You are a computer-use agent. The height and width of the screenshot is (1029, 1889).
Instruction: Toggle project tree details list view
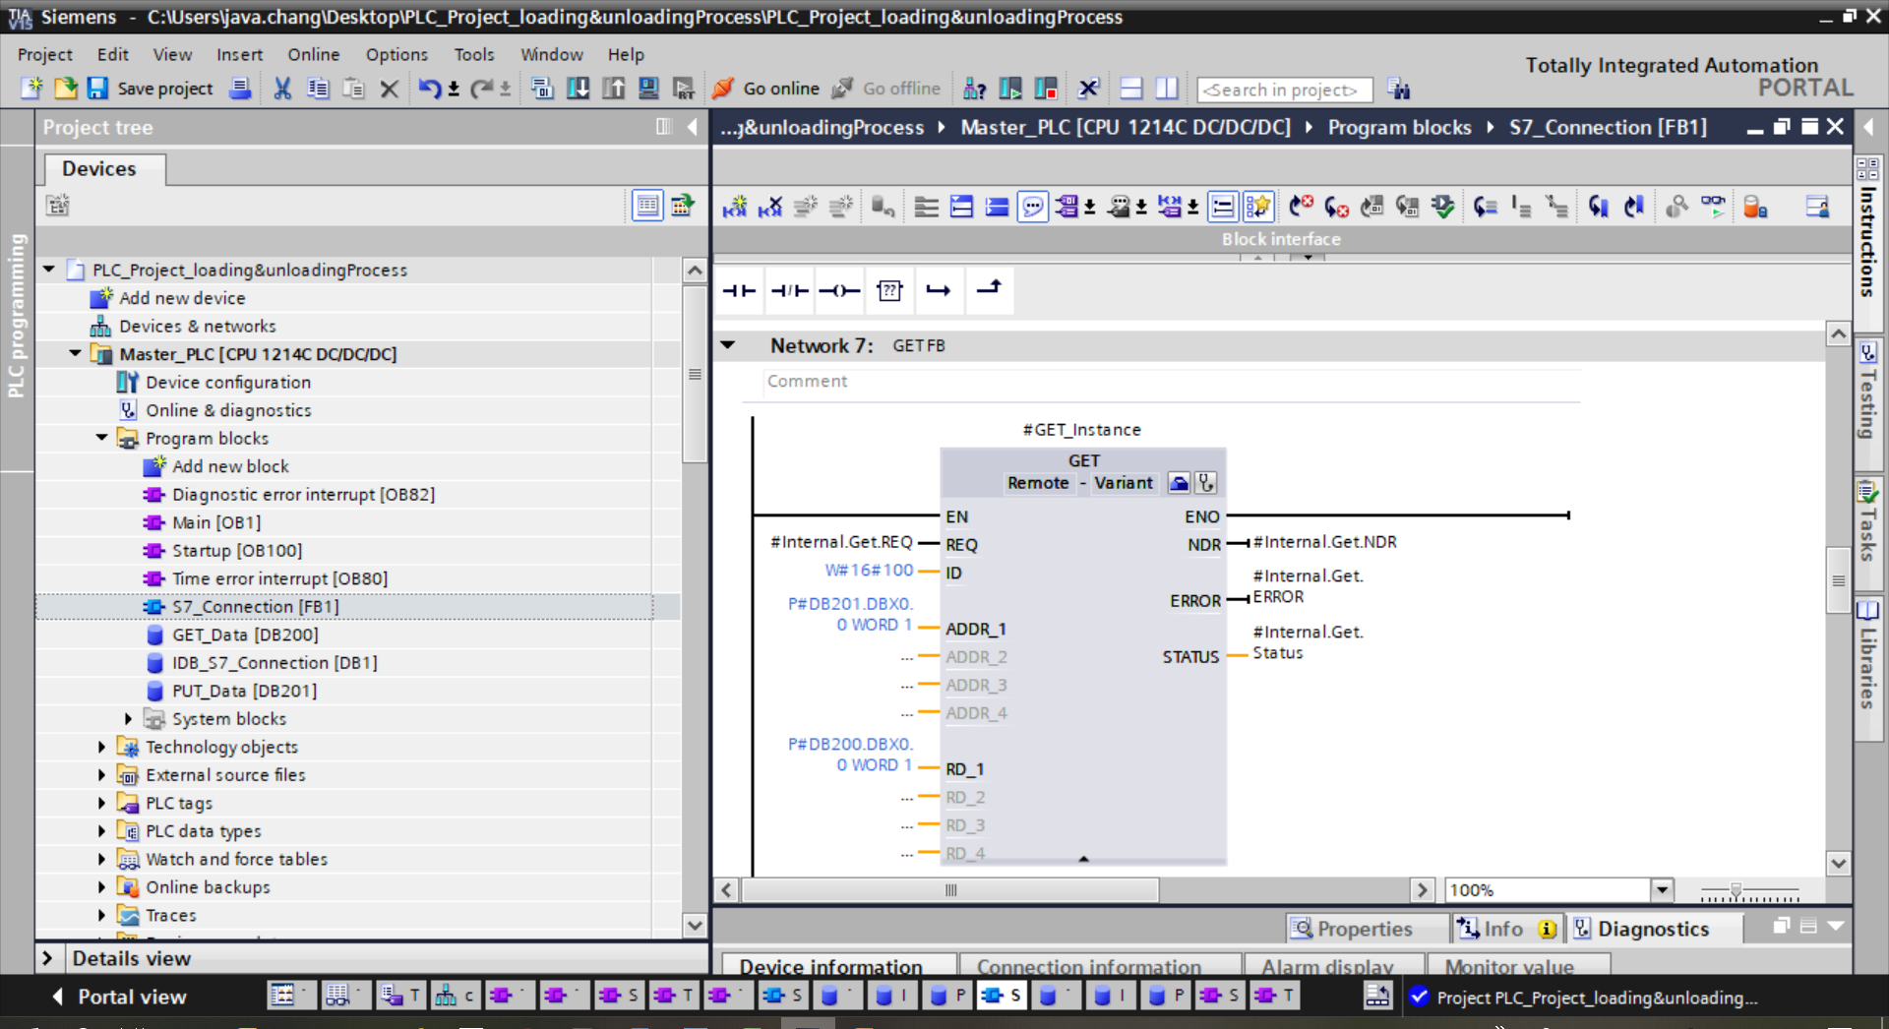click(x=646, y=206)
